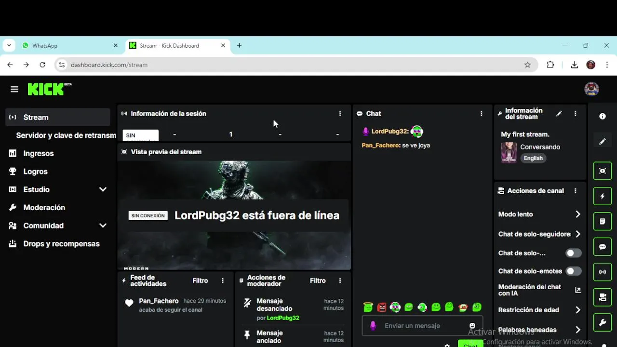
Task: Open the Información del stream options menu
Action: click(x=575, y=114)
